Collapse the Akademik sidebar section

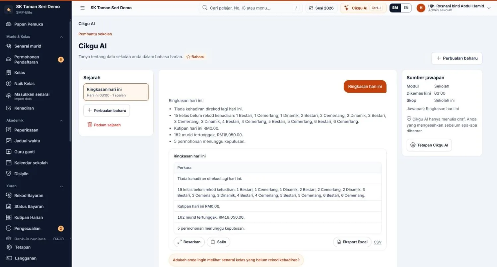(61, 120)
